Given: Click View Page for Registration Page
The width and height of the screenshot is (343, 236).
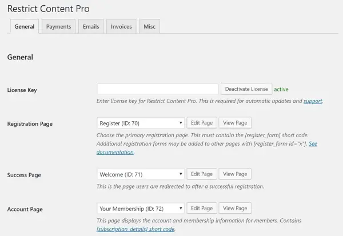Looking at the screenshot, I should click(235, 123).
